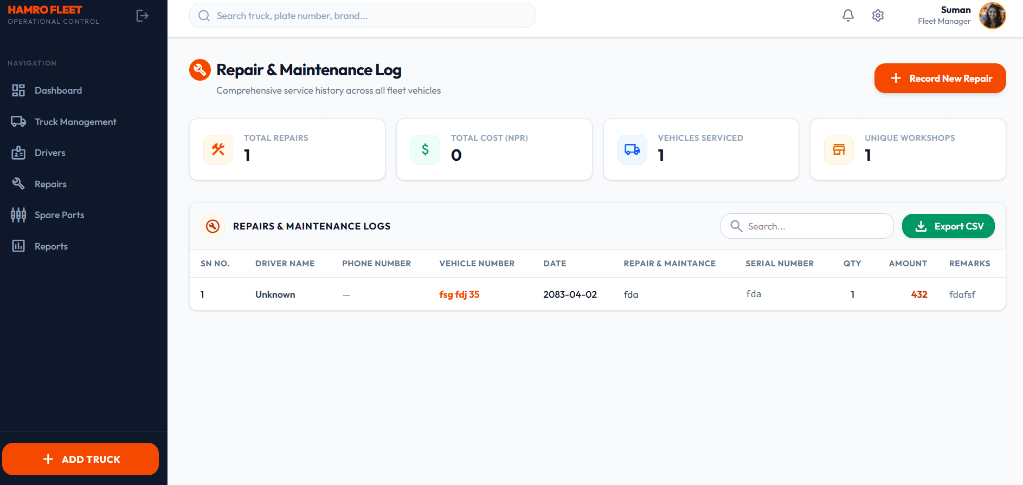1023x485 pixels.
Task: Open vehicle link fsg fdj 35
Action: pos(459,294)
